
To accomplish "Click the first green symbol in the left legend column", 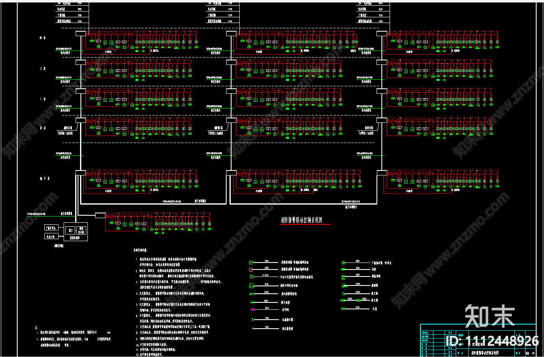I will tap(250, 262).
